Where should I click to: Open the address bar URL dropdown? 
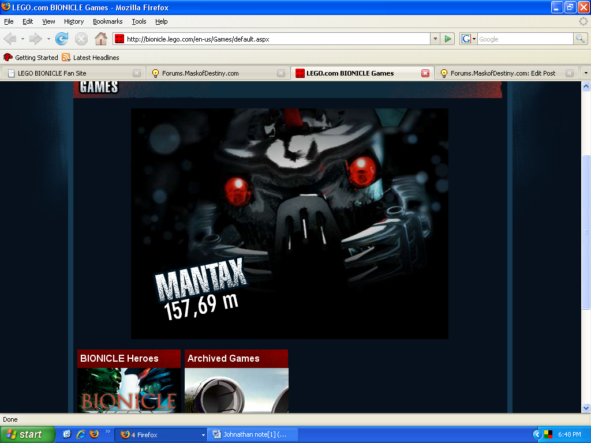[x=435, y=39]
